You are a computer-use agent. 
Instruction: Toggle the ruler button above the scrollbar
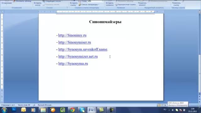(200, 12)
